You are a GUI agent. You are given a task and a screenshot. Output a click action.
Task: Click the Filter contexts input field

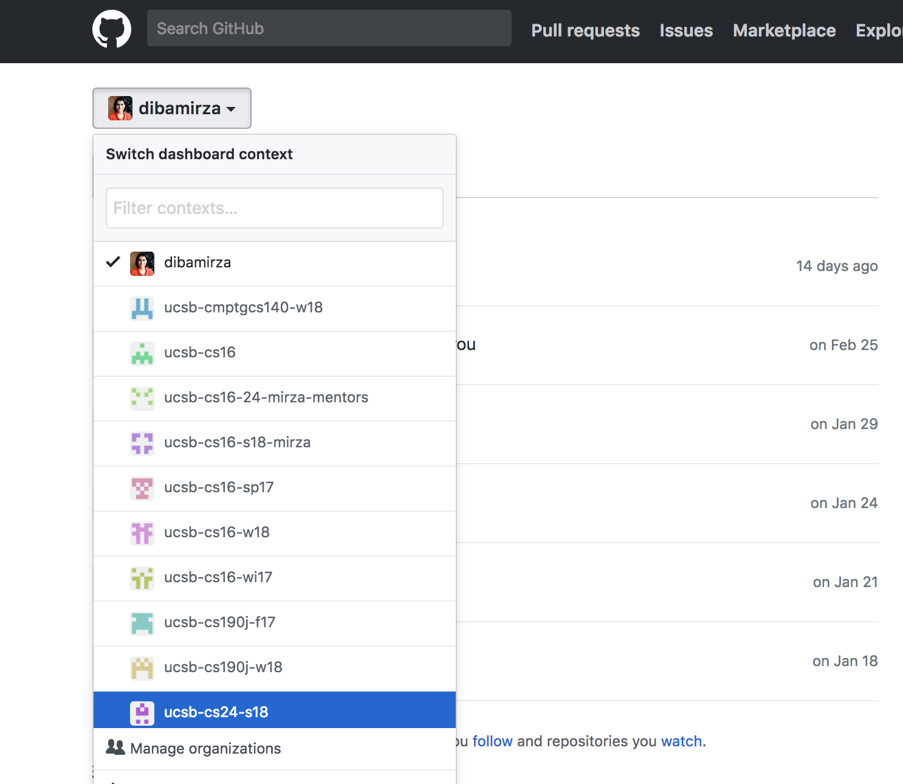point(274,208)
